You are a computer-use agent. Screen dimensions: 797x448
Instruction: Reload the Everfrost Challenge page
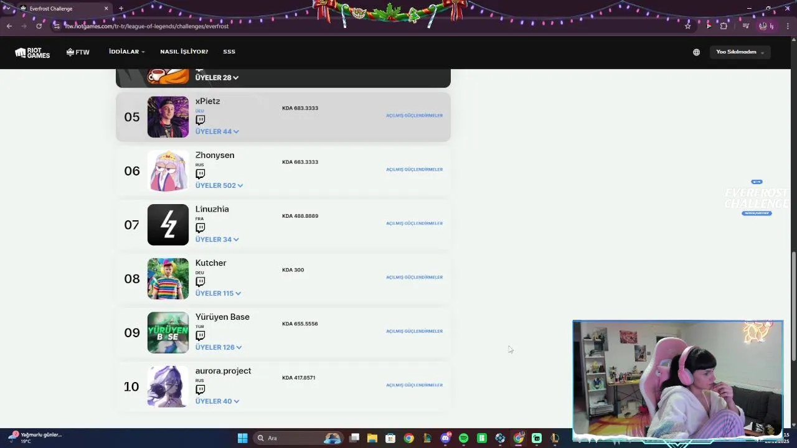[39, 26]
